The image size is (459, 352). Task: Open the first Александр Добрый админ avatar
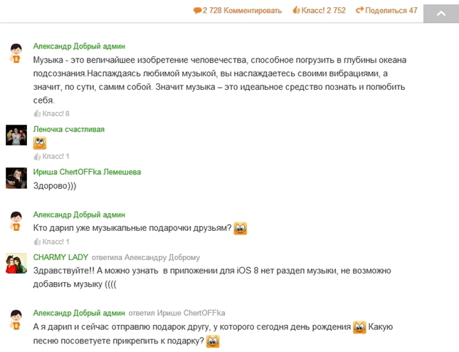pos(16,53)
